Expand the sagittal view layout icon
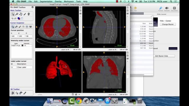This screenshot has width=189, height=106. [128, 8]
